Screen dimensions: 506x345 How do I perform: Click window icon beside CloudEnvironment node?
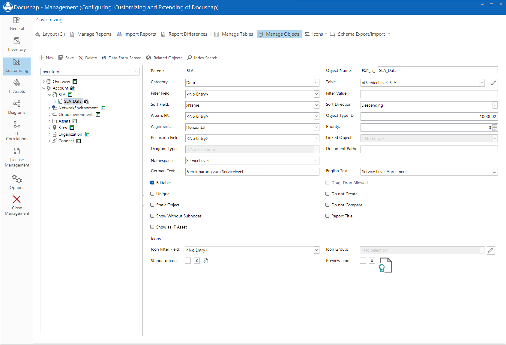click(x=98, y=114)
